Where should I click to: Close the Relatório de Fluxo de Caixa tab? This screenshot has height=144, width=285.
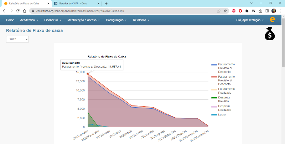(48, 4)
